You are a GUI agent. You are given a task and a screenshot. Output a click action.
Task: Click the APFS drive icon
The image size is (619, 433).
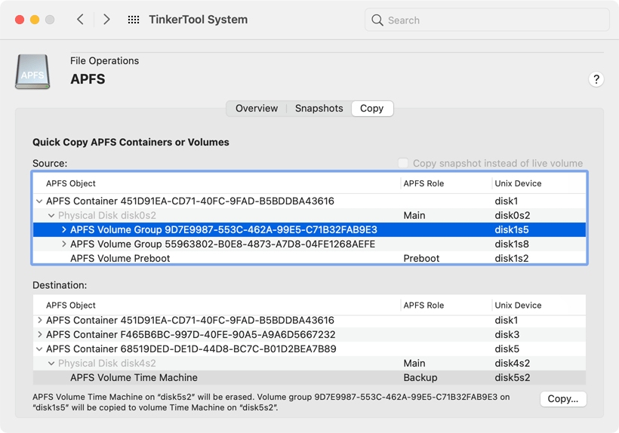[x=32, y=72]
